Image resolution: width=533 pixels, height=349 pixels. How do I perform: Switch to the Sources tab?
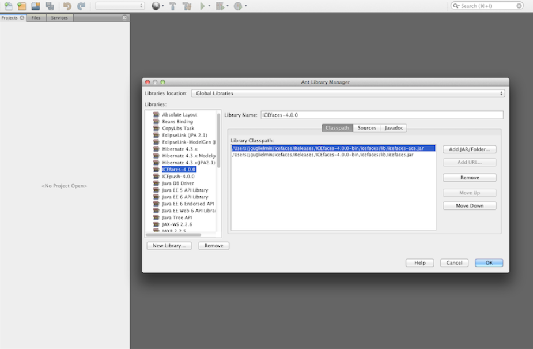tap(366, 128)
